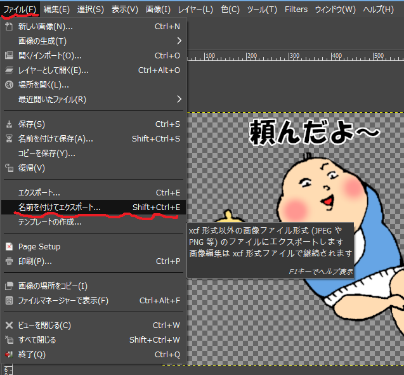The width and height of the screenshot is (404, 375).
Task: Open the 編集(E) menu
Action: [x=56, y=10]
